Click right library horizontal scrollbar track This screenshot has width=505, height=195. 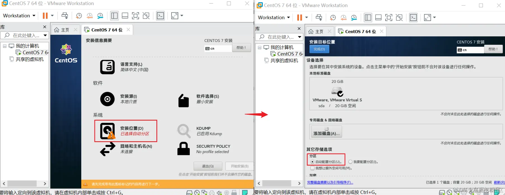[279, 183]
